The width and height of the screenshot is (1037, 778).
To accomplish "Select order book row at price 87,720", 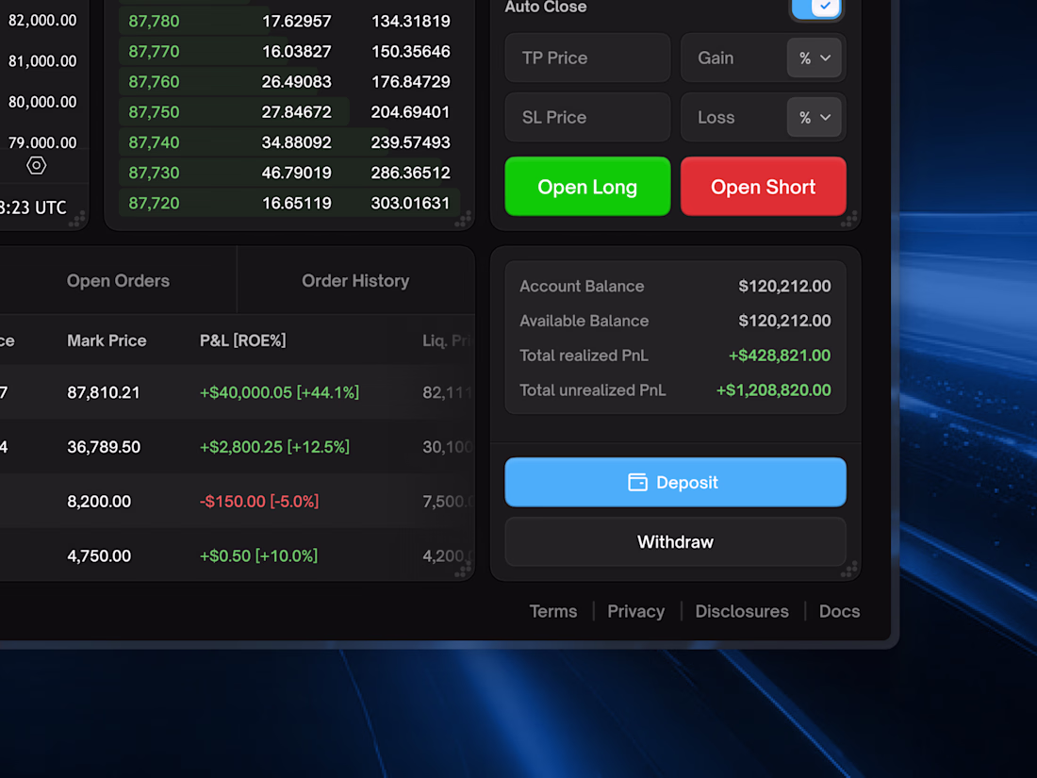I will (289, 203).
